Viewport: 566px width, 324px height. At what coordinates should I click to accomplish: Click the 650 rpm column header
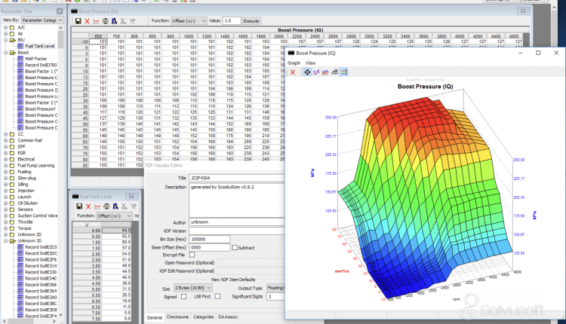coord(98,36)
